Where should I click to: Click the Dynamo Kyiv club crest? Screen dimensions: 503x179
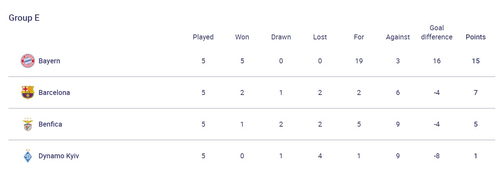point(27,156)
